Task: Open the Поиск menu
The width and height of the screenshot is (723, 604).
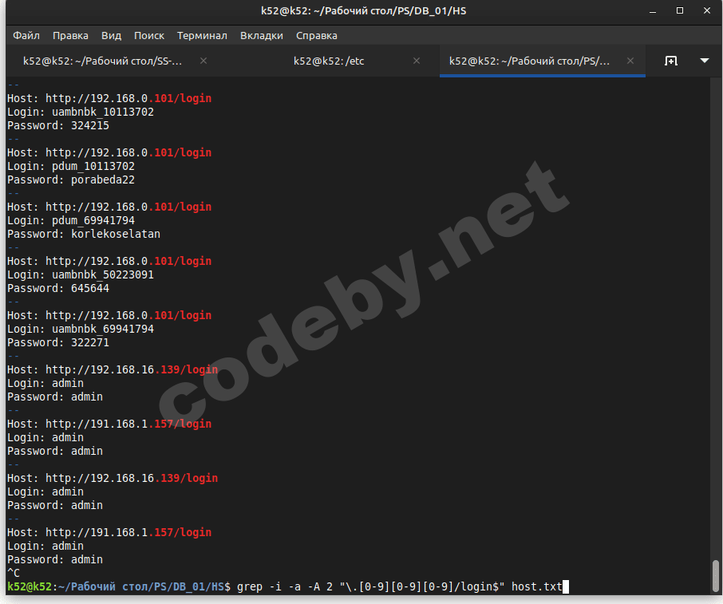Action: pos(149,35)
